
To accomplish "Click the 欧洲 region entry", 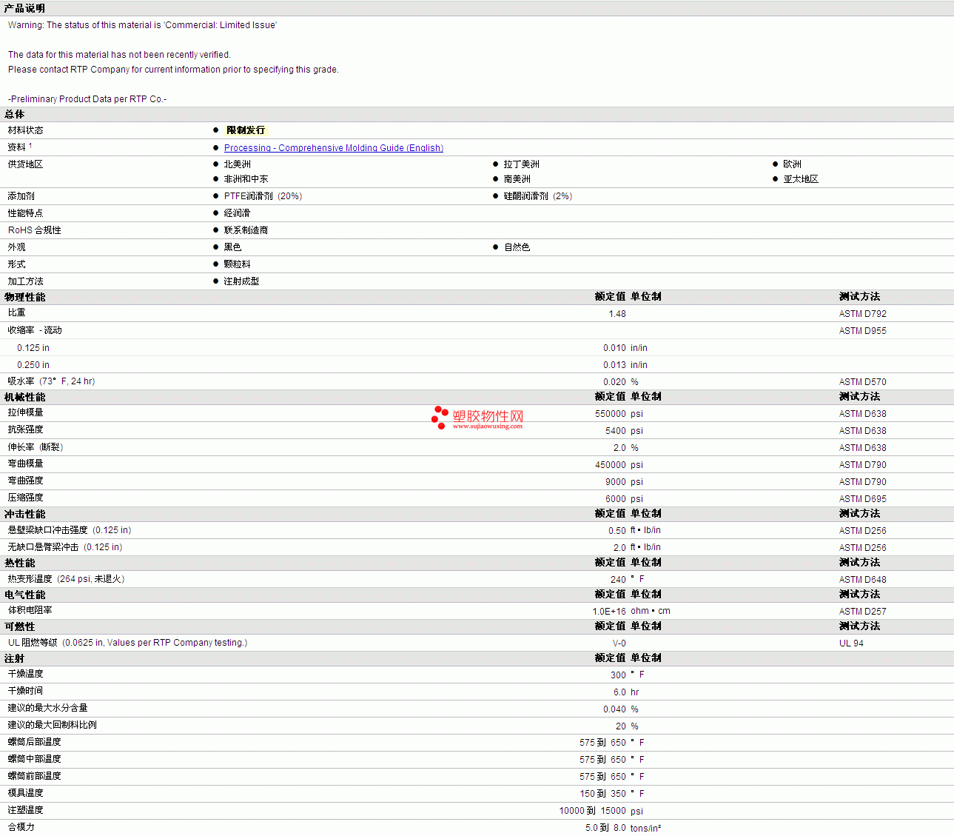I will [x=793, y=164].
